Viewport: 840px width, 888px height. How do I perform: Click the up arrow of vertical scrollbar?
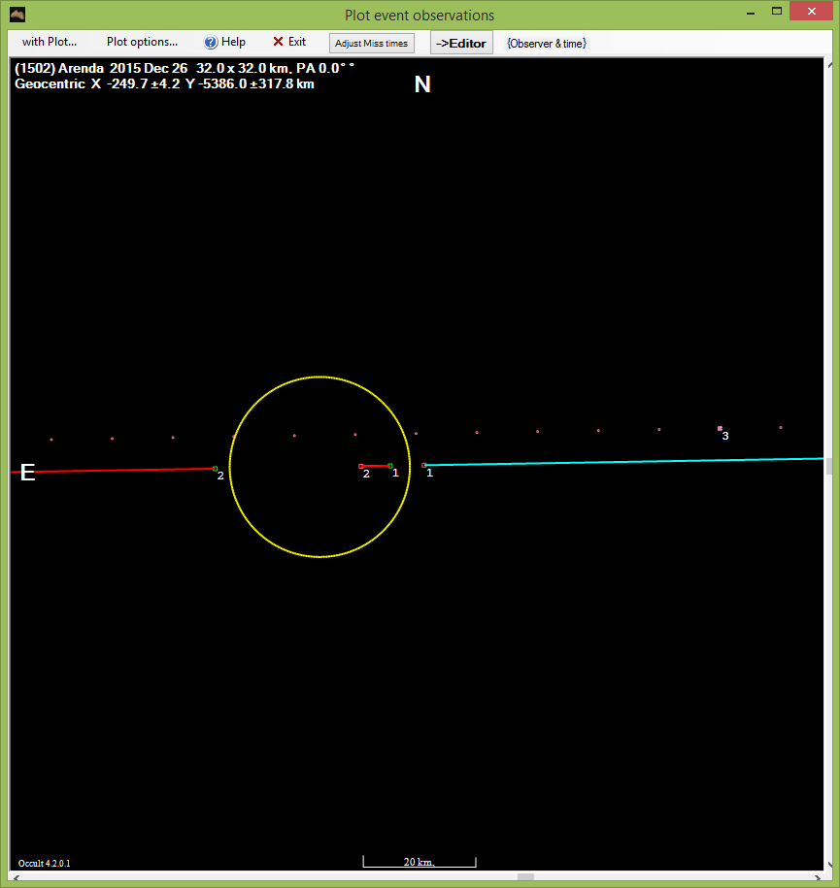tap(829, 63)
